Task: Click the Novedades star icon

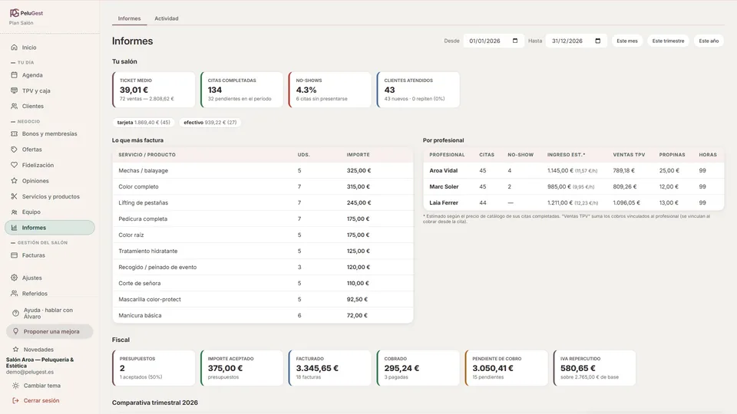Action: [x=15, y=350]
